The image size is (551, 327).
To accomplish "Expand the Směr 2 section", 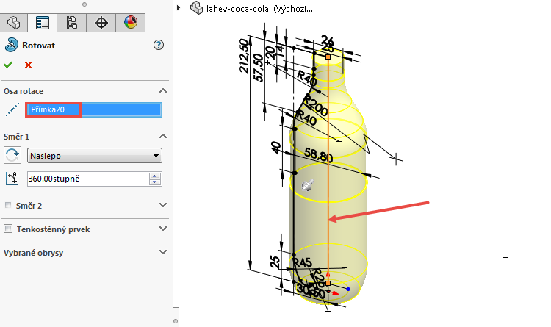I will pyautogui.click(x=162, y=205).
